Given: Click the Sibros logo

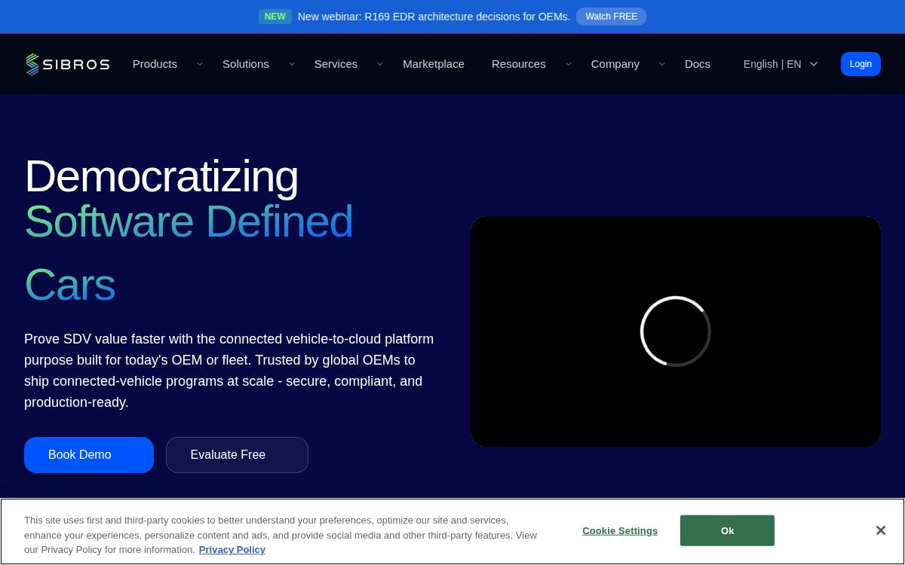Looking at the screenshot, I should pyautogui.click(x=67, y=64).
